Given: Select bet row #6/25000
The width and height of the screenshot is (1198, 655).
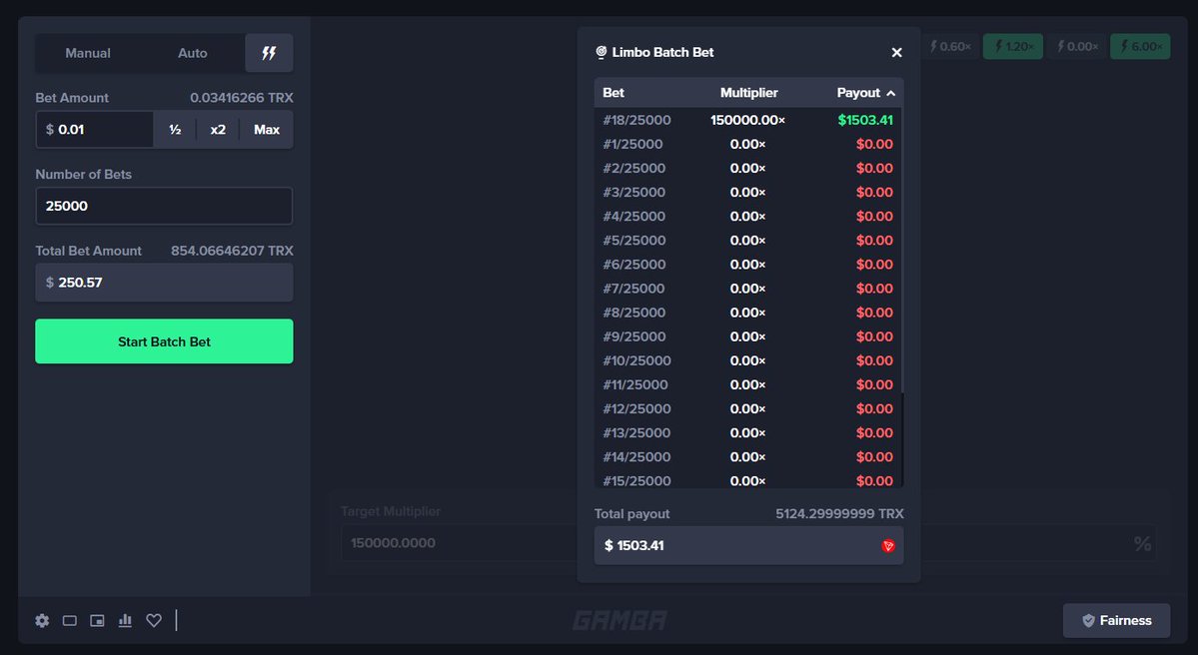Looking at the screenshot, I should 748,265.
